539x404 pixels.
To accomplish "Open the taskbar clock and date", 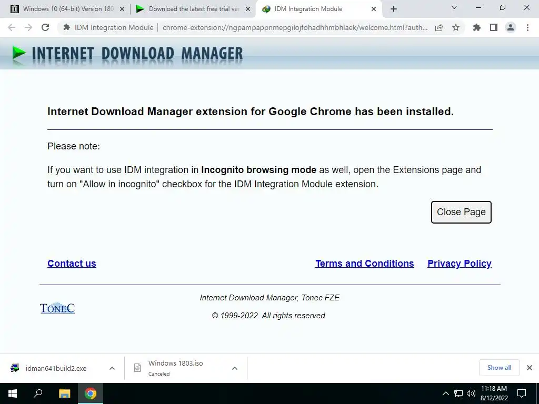I will [x=494, y=393].
